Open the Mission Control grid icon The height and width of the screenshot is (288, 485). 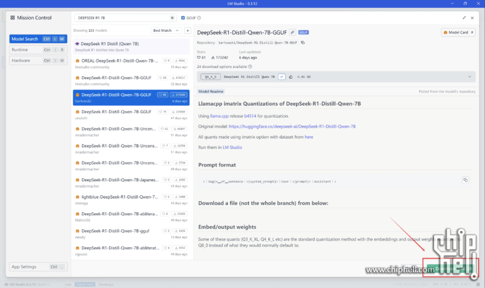click(13, 18)
